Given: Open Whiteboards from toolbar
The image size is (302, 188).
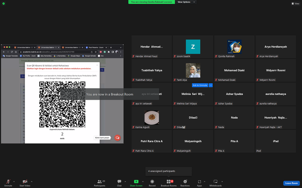Looking at the screenshot, I should (216, 183).
